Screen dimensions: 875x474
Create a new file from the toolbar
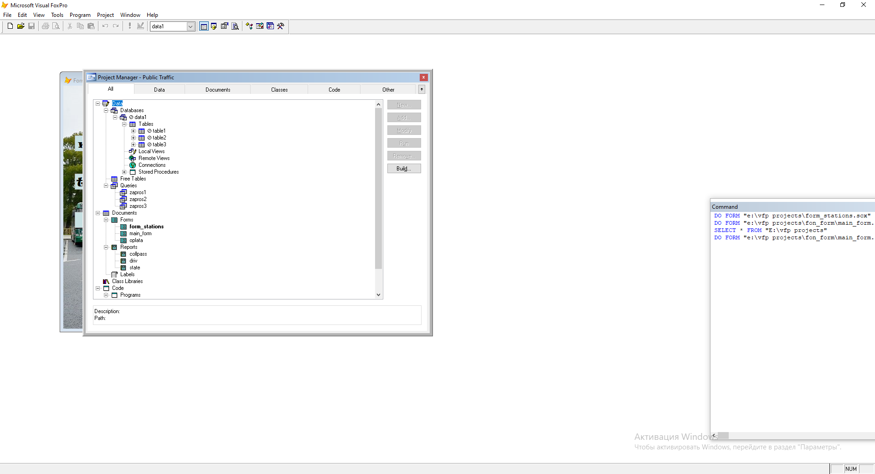tap(10, 26)
